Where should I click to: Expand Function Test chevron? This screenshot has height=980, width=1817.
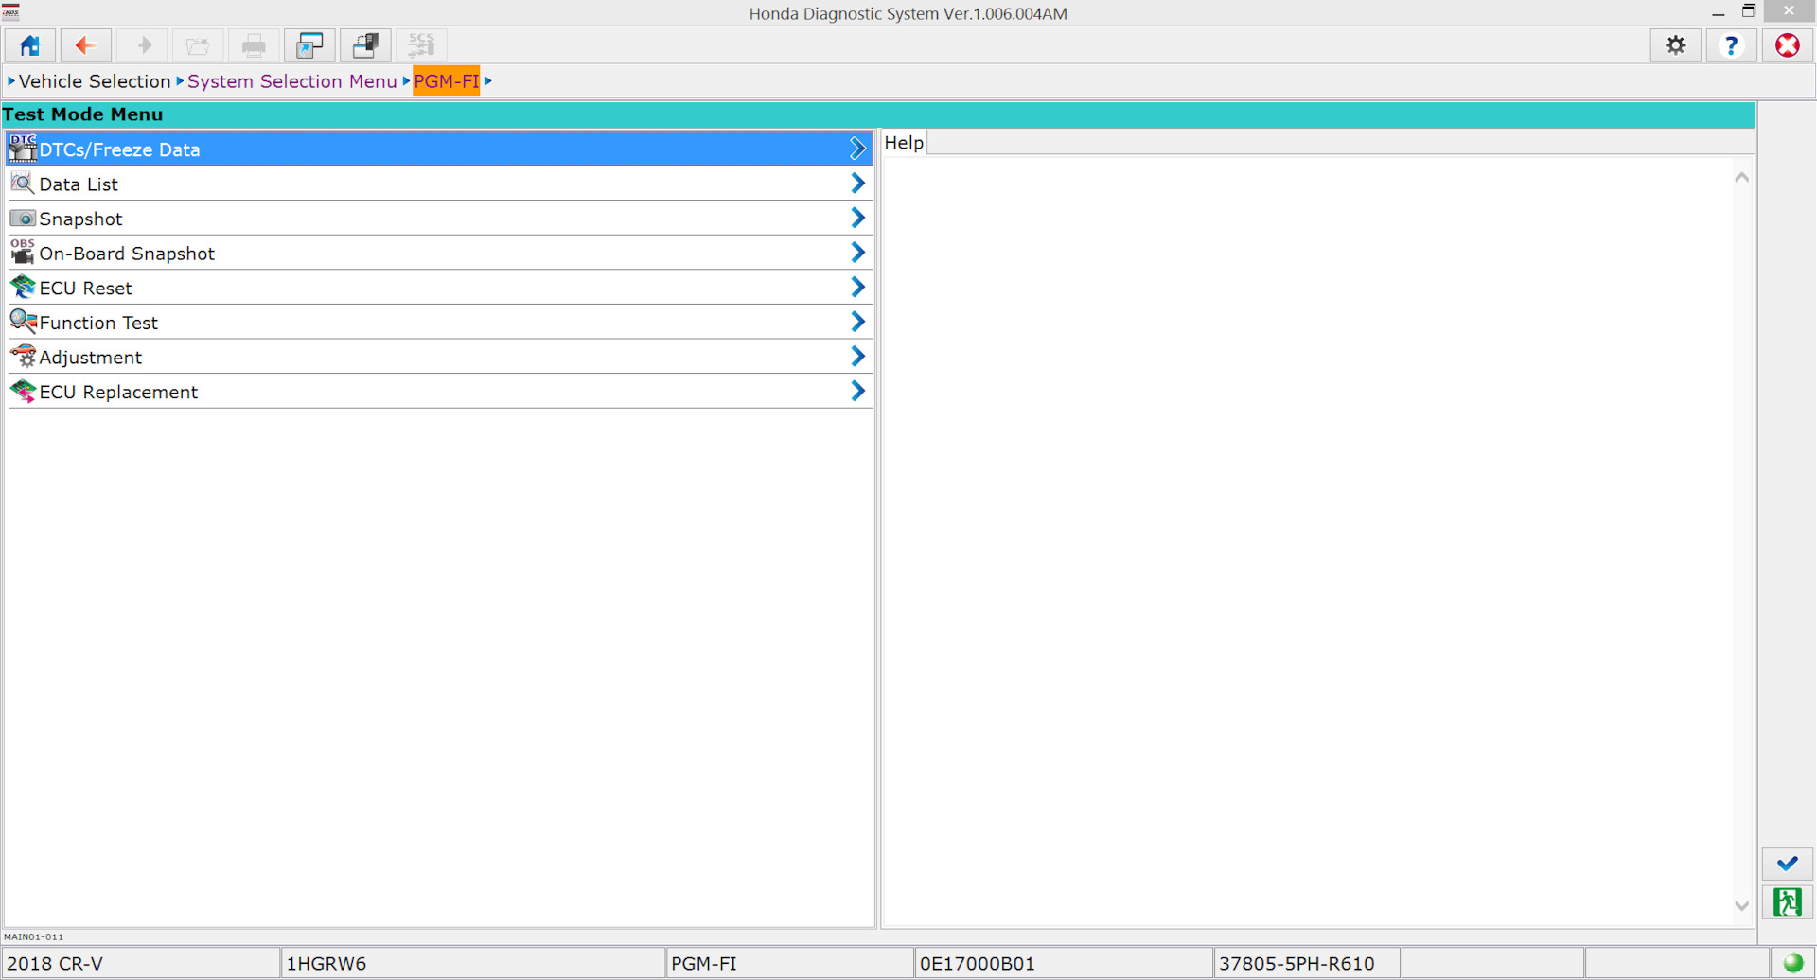pos(857,322)
